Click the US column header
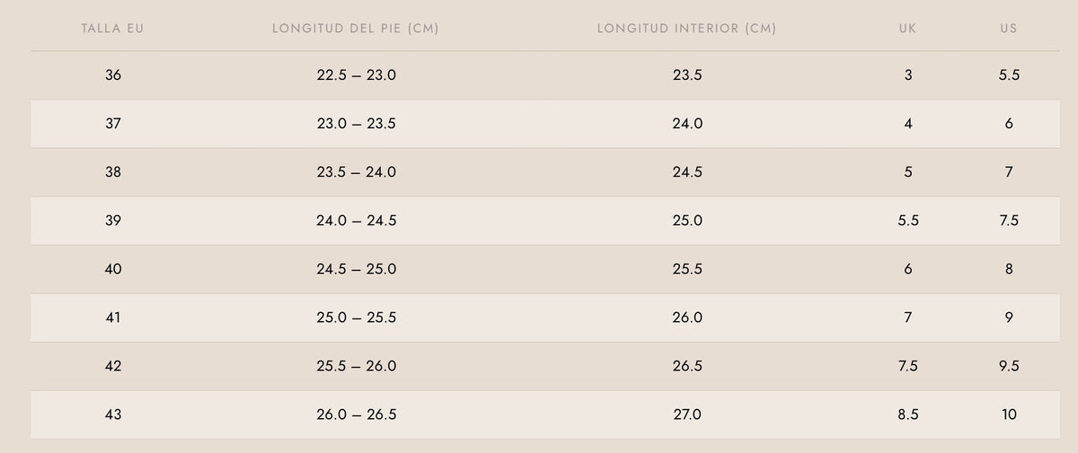Screen dimensions: 1078x453 pos(1008,29)
